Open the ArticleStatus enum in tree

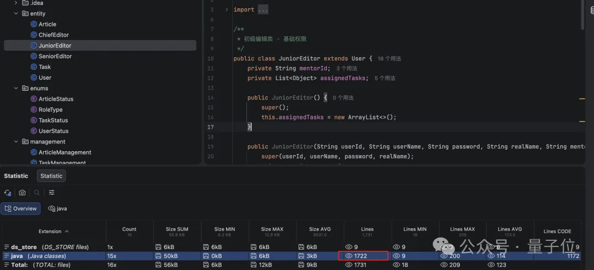[x=56, y=99]
